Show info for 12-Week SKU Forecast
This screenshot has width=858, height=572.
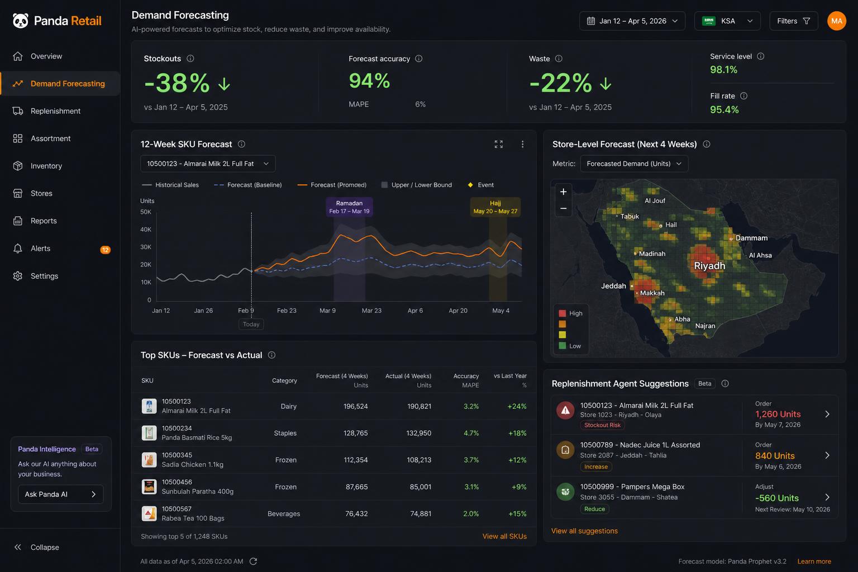pos(241,144)
